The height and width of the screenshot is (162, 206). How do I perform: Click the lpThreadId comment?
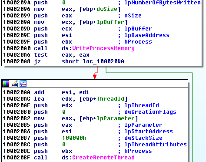142,105
